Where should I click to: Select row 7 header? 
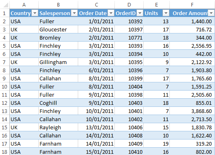4,62
